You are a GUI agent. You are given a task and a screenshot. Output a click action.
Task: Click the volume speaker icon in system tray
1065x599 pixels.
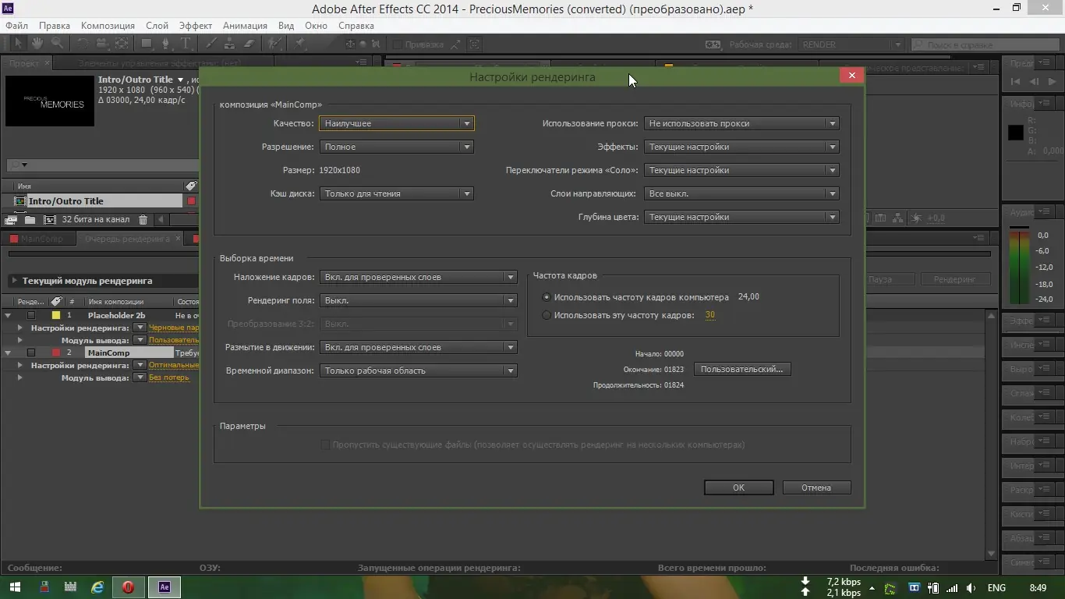coord(971,588)
